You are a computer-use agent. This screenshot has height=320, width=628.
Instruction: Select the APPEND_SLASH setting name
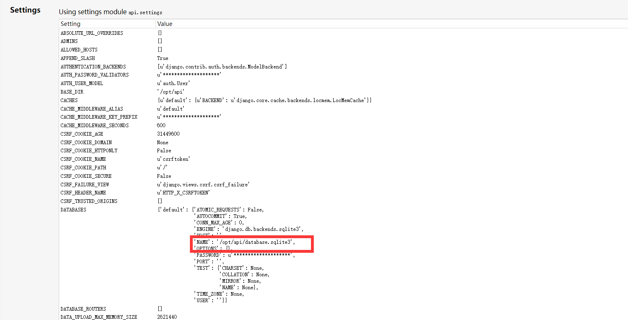pos(78,58)
